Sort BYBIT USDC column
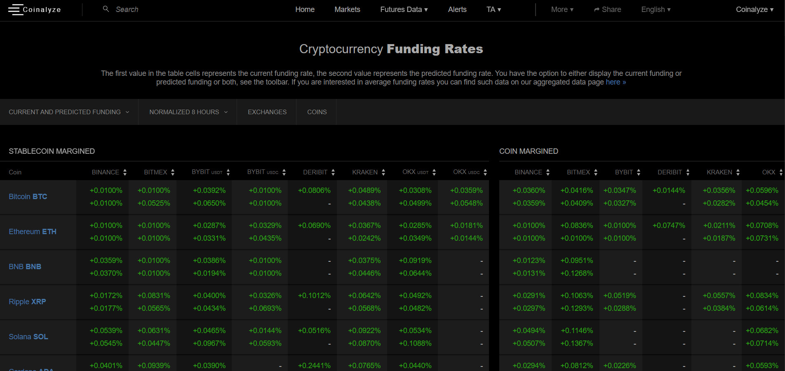 (284, 172)
